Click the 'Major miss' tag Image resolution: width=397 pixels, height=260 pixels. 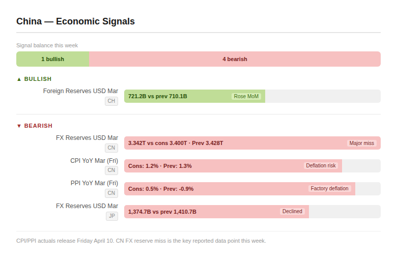click(361, 143)
